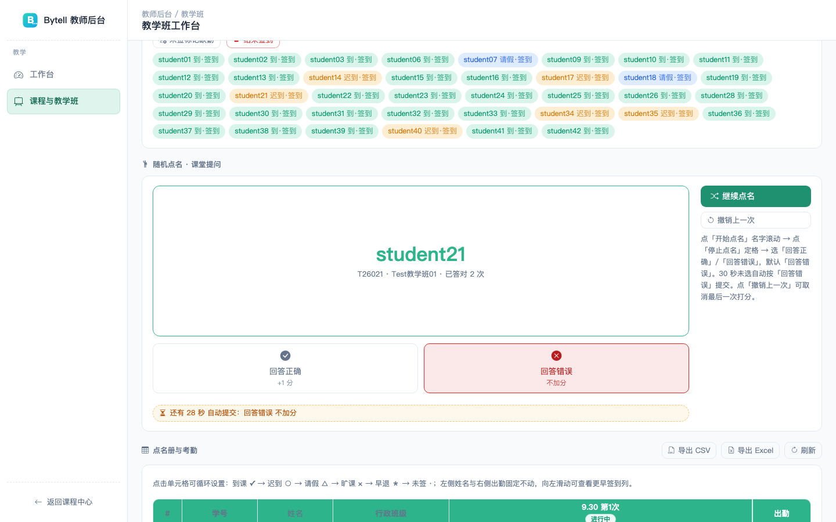Select the student21 迟到 attendance chip

(x=269, y=96)
